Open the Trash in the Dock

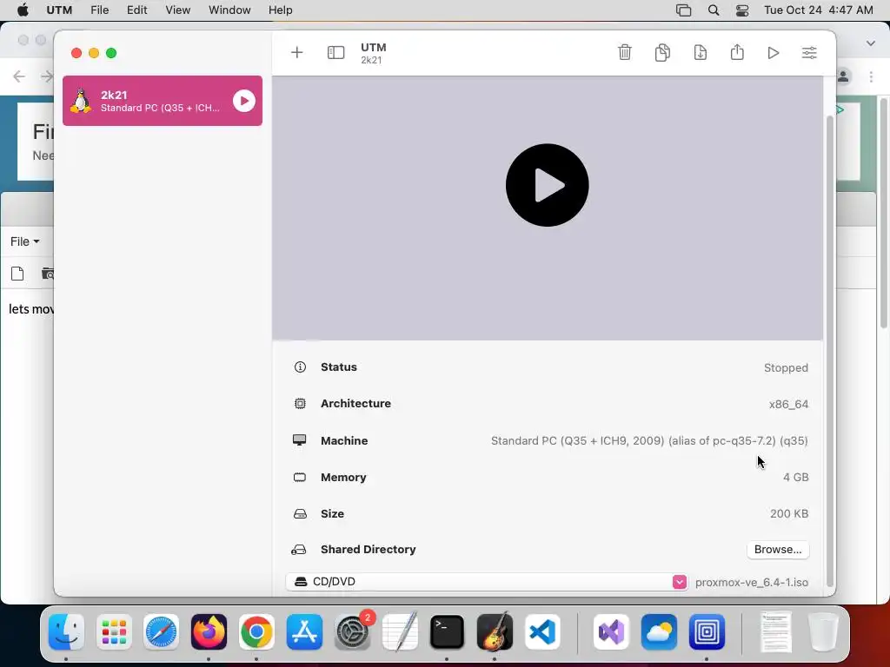coord(823,632)
